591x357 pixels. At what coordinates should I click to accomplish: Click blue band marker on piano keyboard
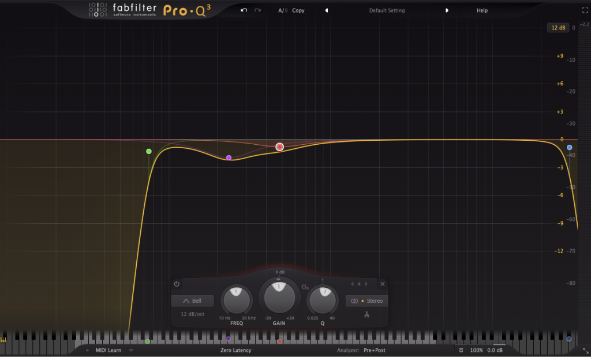568,339
